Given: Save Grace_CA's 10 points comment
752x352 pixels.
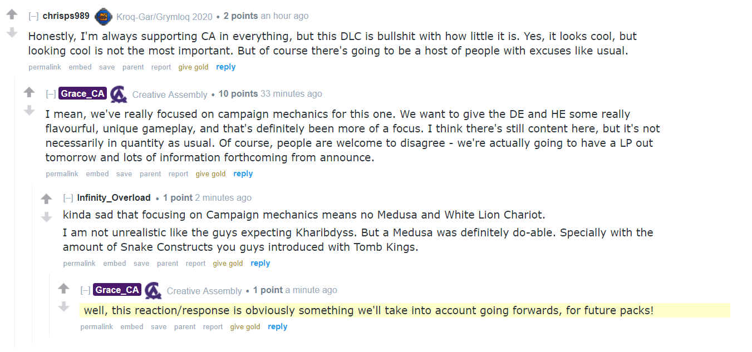Looking at the screenshot, I should (124, 174).
